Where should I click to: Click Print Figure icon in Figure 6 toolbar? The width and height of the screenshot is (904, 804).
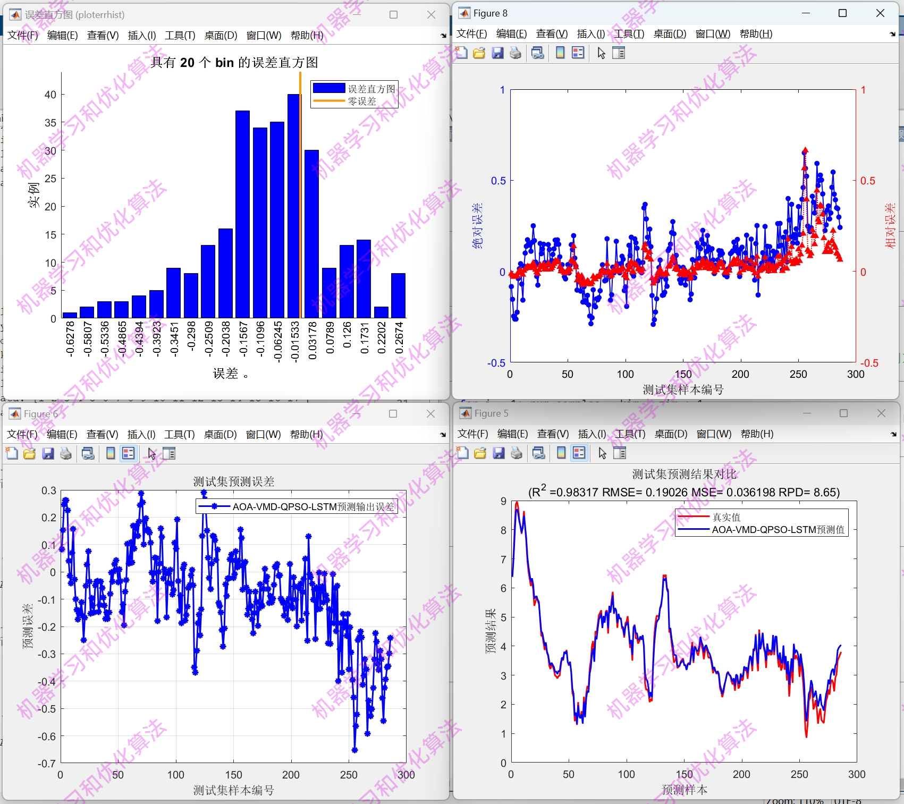coord(66,453)
